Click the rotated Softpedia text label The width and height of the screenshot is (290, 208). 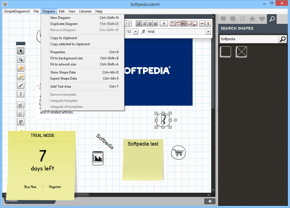(x=105, y=141)
